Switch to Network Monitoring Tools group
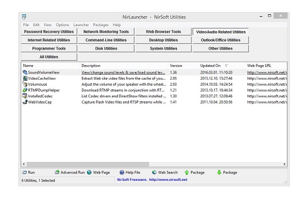The height and width of the screenshot is (207, 307). pyautogui.click(x=106, y=32)
